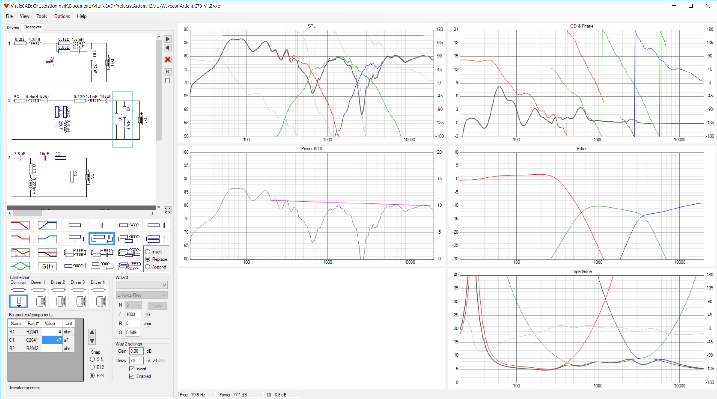Choose the Driver 1 speaker shunt connection
The height and width of the screenshot is (399, 717).
41,301
